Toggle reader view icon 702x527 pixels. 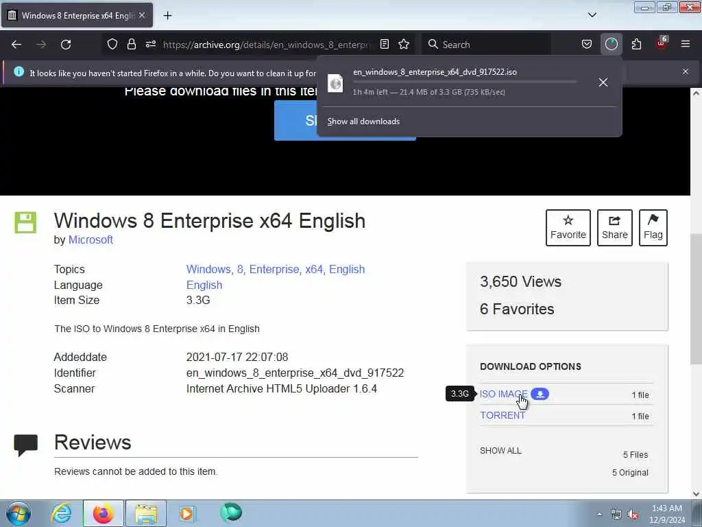tap(384, 45)
